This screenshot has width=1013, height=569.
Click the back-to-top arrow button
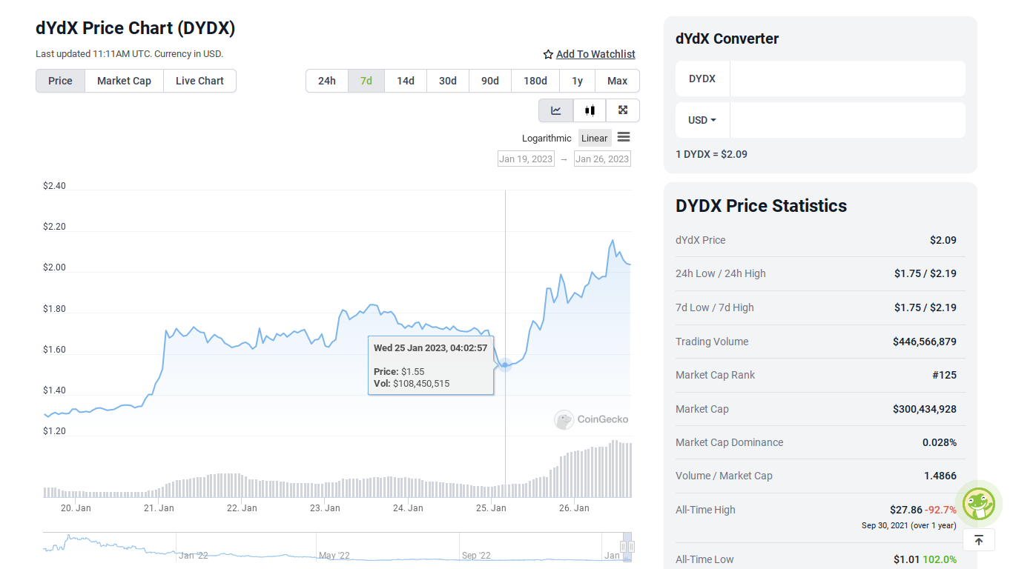click(x=979, y=540)
